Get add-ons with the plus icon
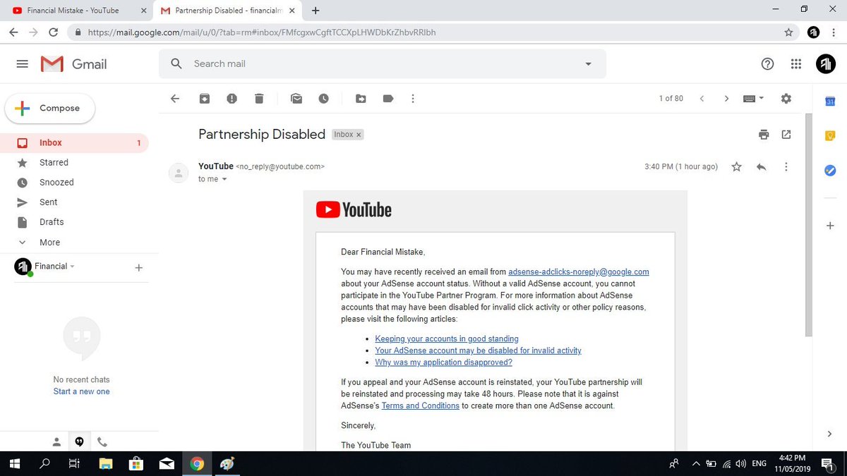Image resolution: width=847 pixels, height=476 pixels. pyautogui.click(x=830, y=226)
